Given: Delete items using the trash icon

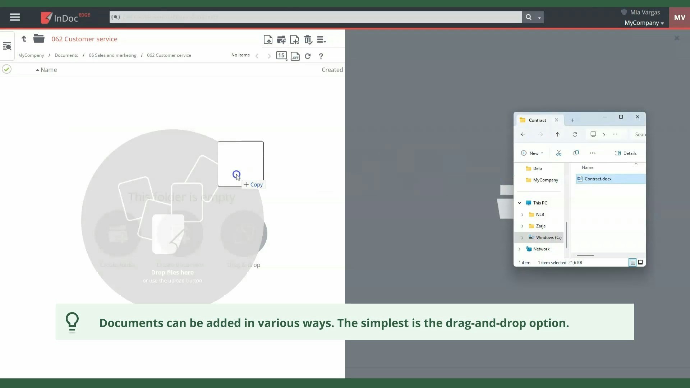Looking at the screenshot, I should click(x=308, y=40).
